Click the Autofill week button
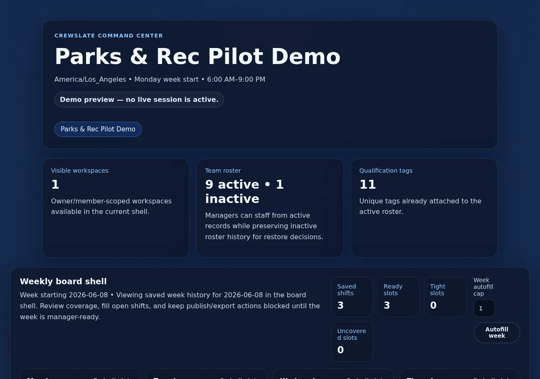The height and width of the screenshot is (379, 540). [497, 333]
